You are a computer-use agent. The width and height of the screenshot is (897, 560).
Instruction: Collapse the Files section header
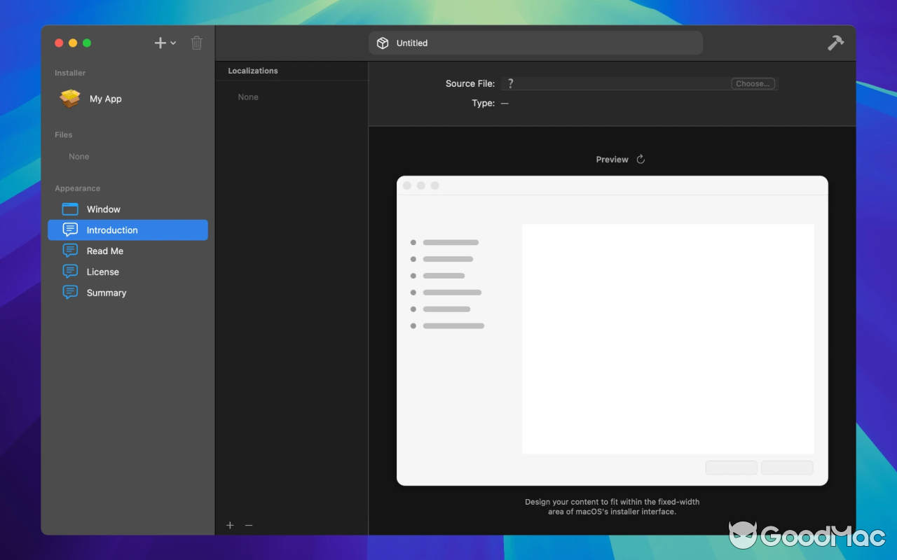[63, 134]
